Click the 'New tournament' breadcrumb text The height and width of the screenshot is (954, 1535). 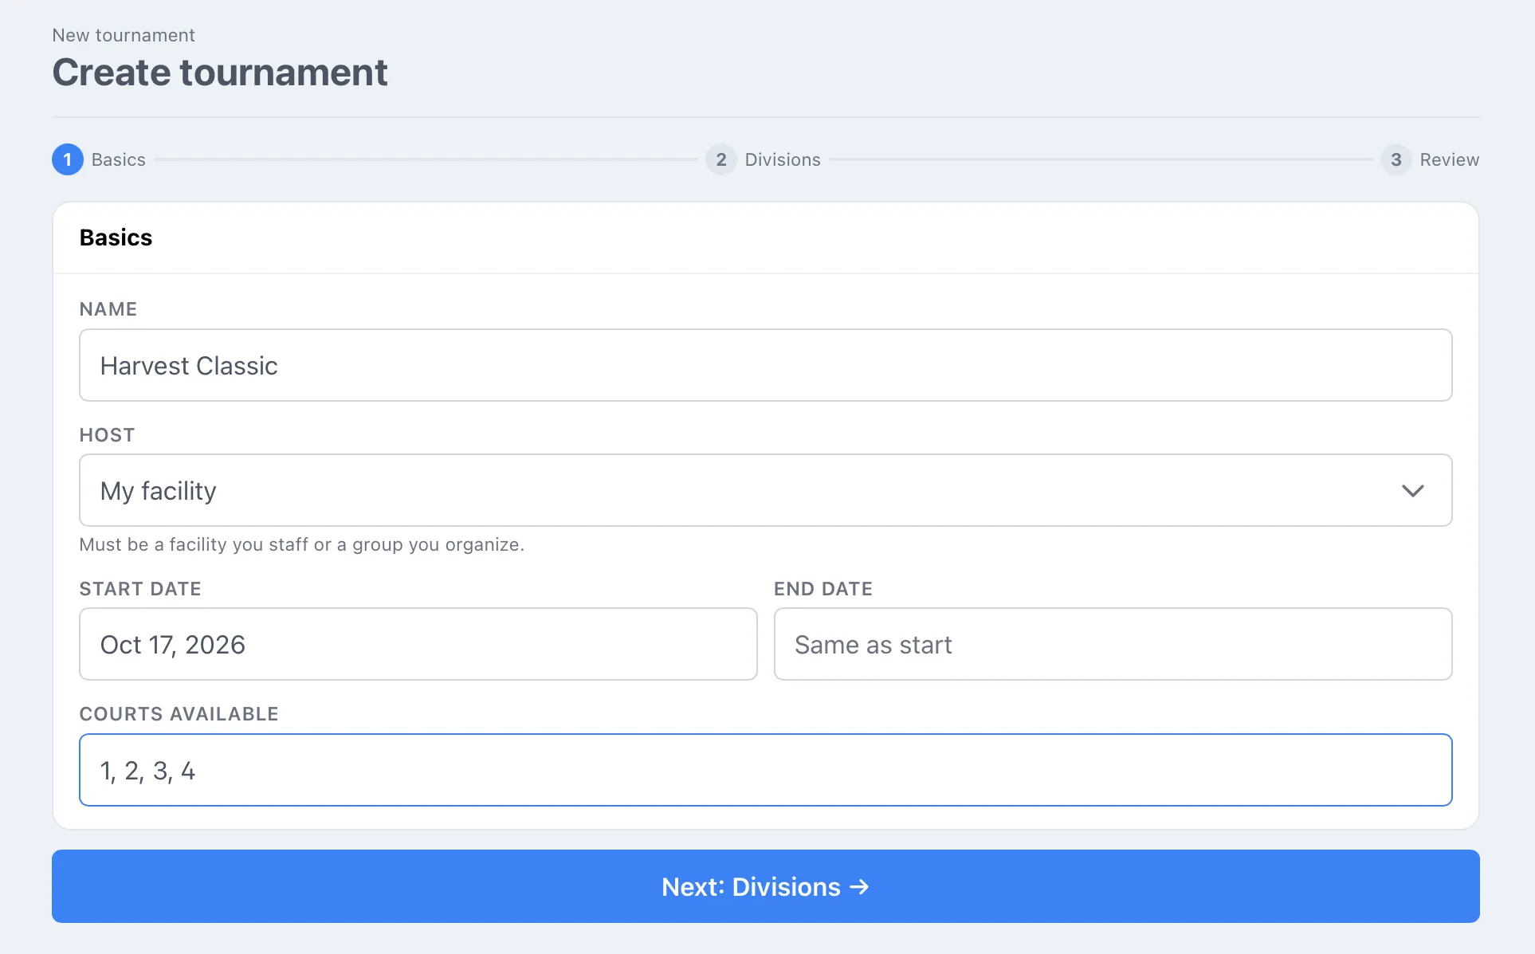click(124, 35)
